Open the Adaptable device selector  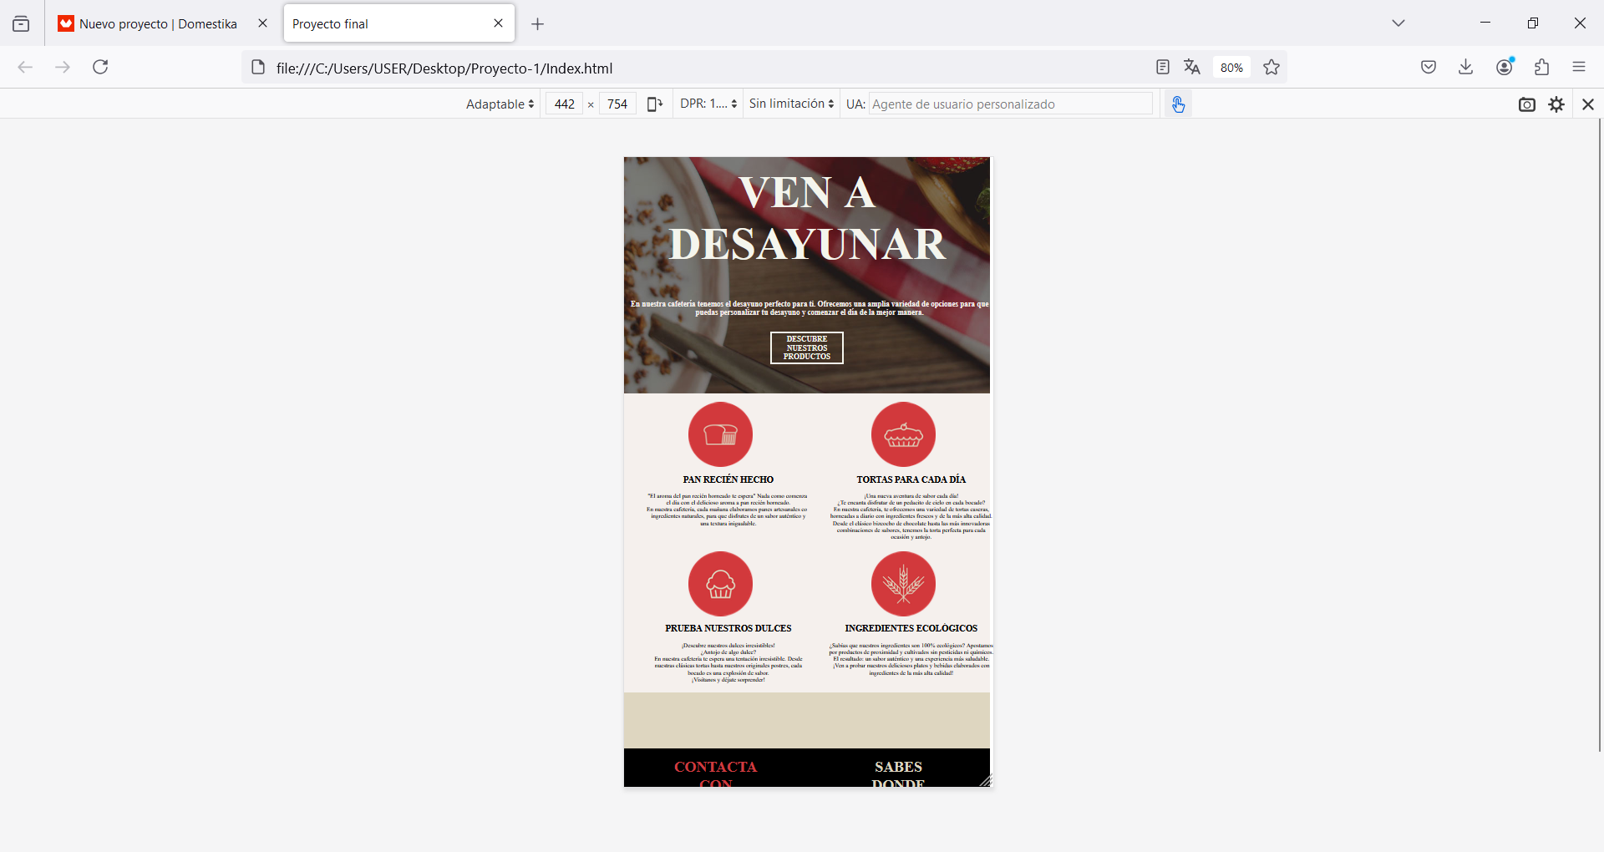click(x=500, y=104)
